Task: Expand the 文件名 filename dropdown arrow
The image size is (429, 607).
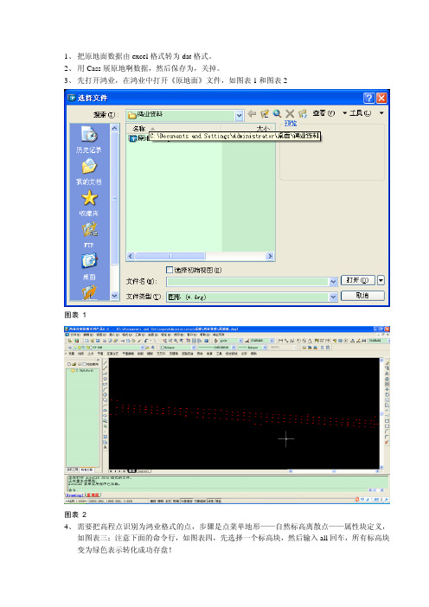Action: [x=333, y=282]
